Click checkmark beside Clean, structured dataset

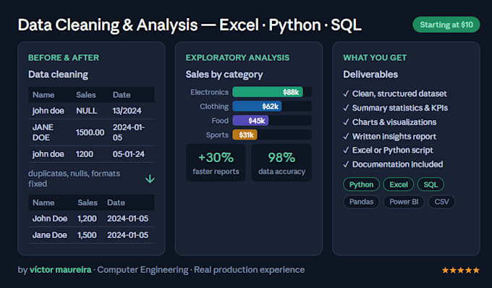(346, 93)
